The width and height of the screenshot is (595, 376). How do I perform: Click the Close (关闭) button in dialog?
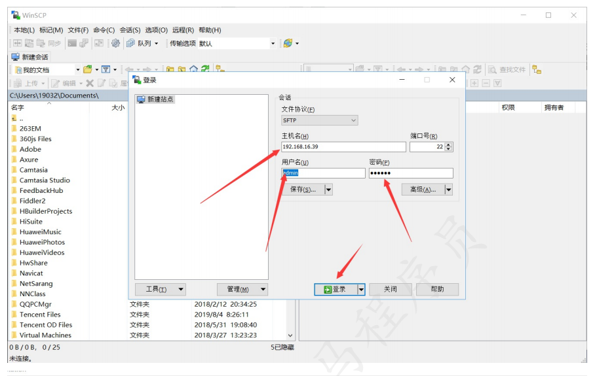point(390,289)
